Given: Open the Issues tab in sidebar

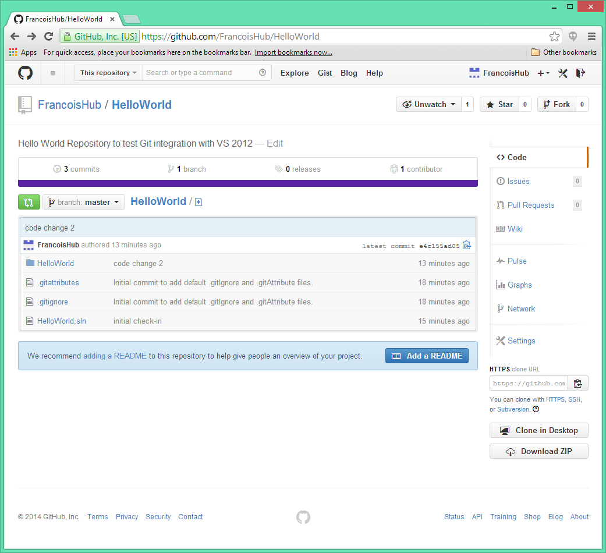Looking at the screenshot, I should (538, 181).
